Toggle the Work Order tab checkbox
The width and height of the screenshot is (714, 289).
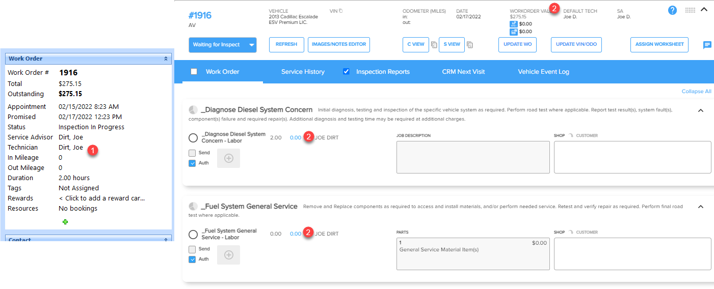(194, 72)
